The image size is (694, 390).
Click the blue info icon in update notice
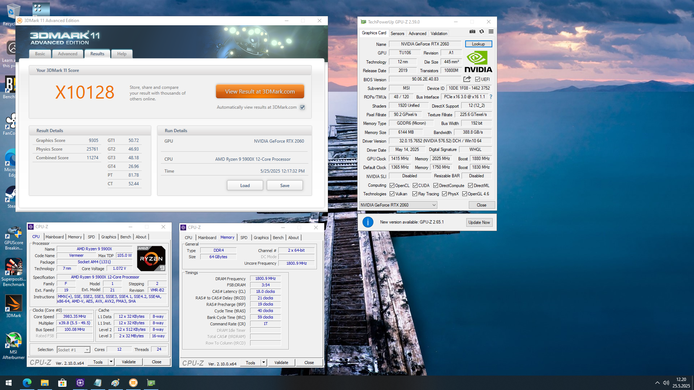[x=368, y=222]
